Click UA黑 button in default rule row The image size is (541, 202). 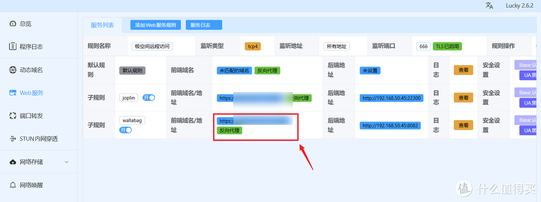(528, 75)
